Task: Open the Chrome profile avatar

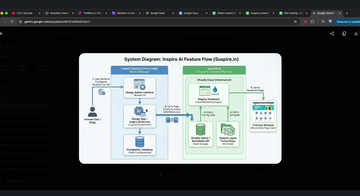Action: [x=330, y=22]
